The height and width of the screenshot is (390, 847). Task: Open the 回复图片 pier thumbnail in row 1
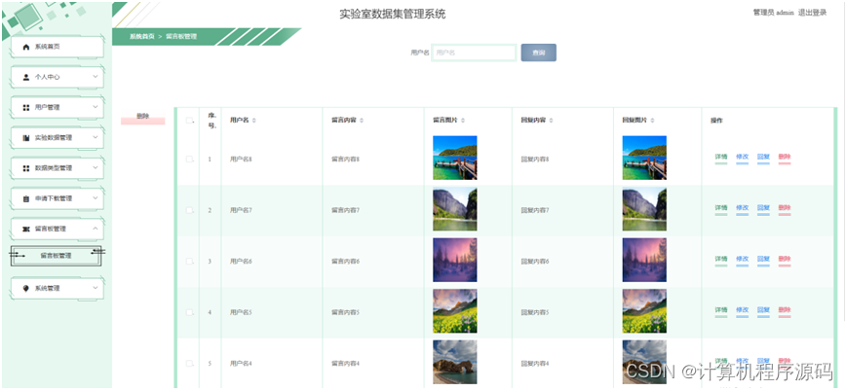[644, 158]
